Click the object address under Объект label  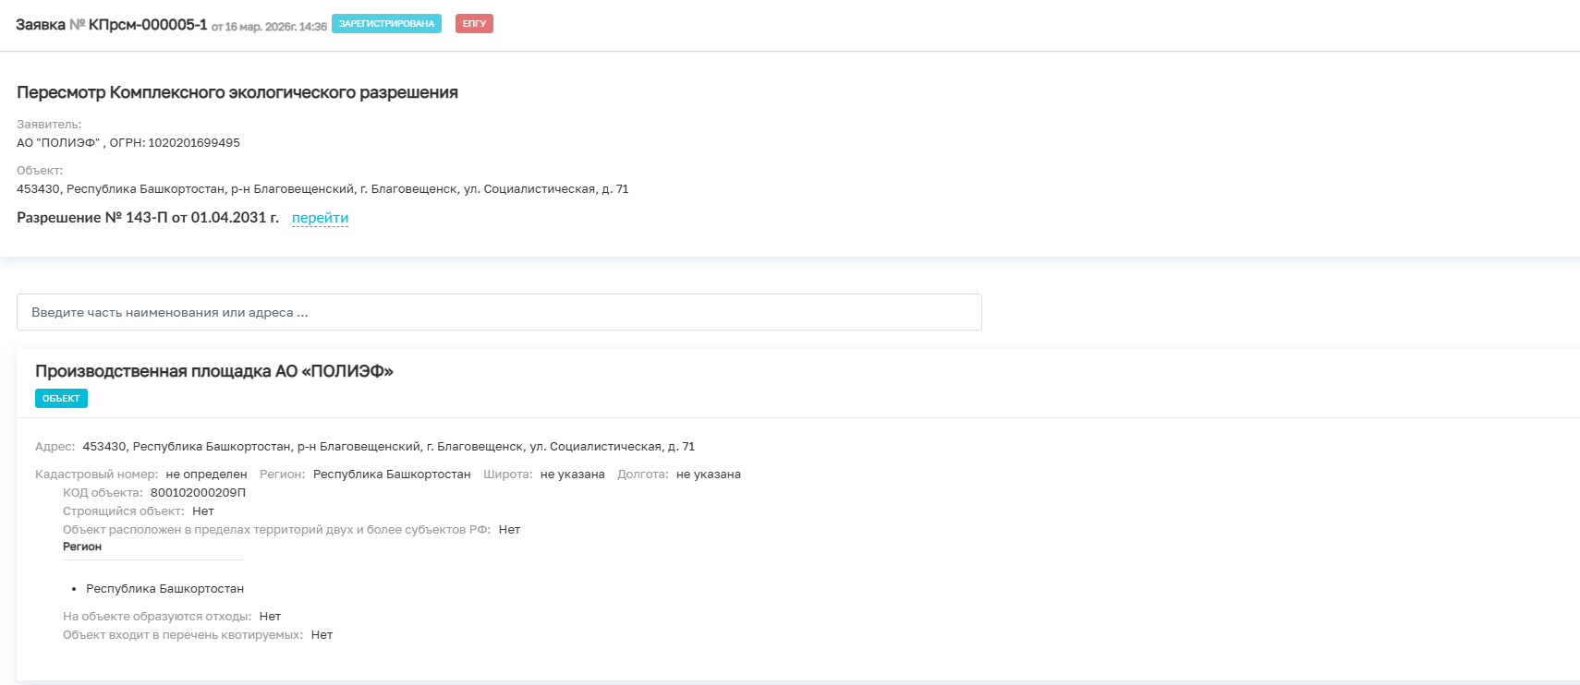322,189
